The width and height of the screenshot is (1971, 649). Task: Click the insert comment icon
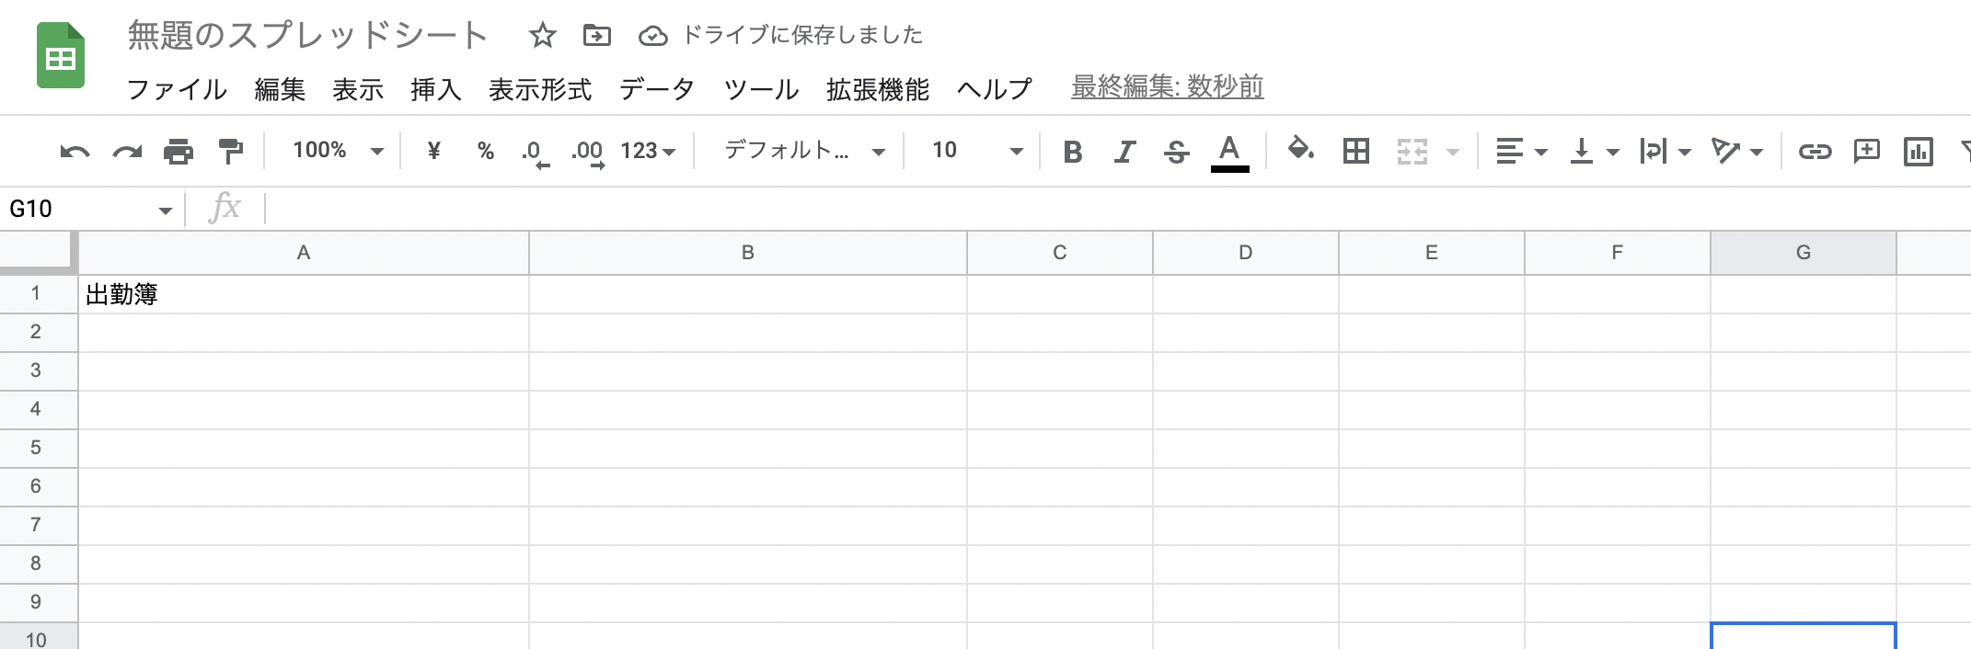point(1866,151)
